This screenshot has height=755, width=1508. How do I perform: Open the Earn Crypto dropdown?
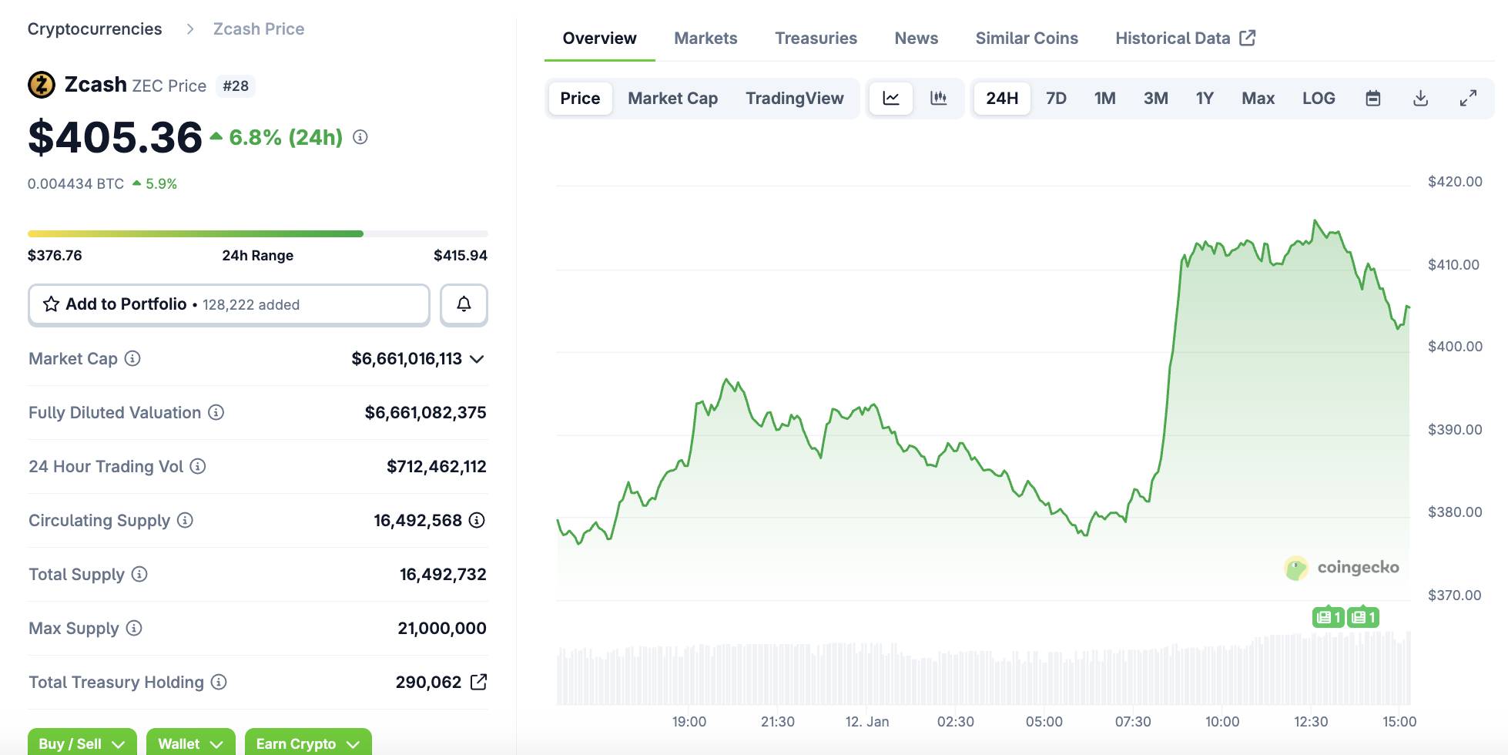click(x=307, y=743)
